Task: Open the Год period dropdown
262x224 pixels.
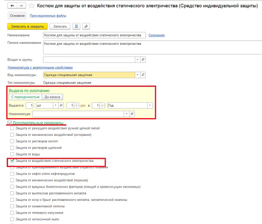Action: tap(150, 105)
